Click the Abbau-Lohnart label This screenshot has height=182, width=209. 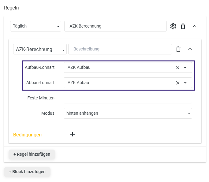(40, 83)
